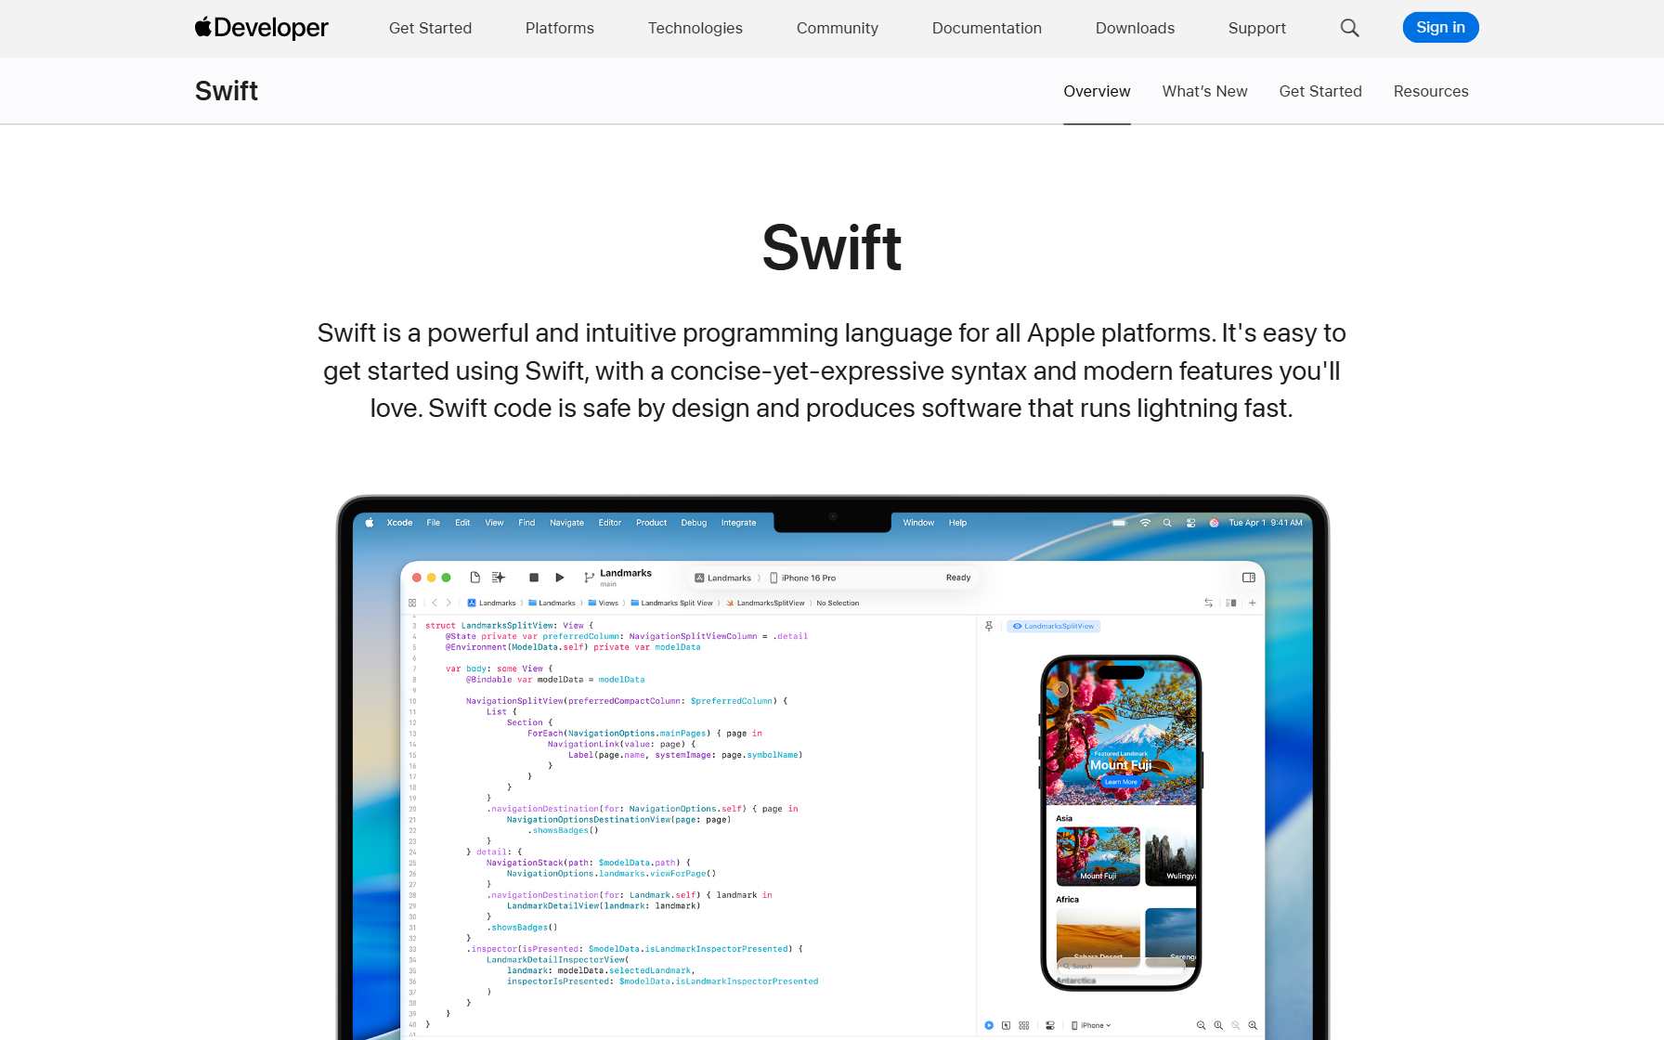
Task: Open the File menu in the Xcode menu bar
Action: 434,523
